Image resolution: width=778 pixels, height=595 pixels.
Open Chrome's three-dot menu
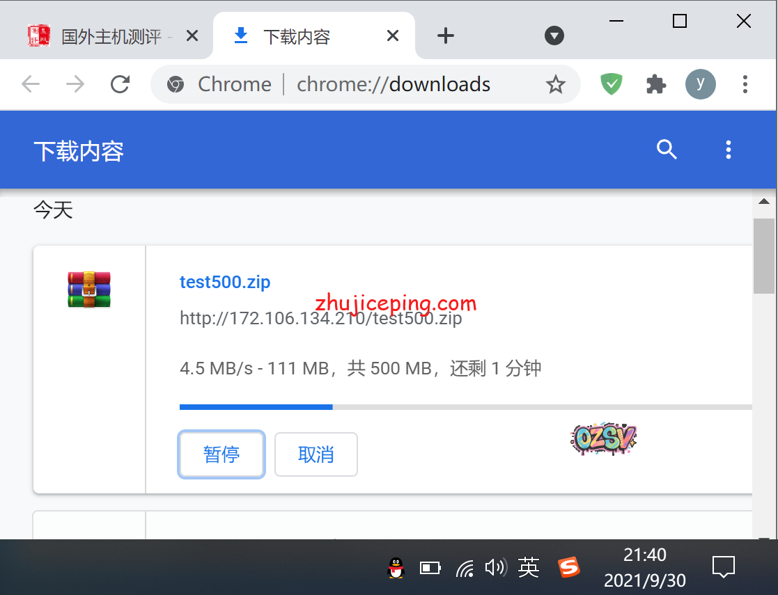pyautogui.click(x=745, y=84)
